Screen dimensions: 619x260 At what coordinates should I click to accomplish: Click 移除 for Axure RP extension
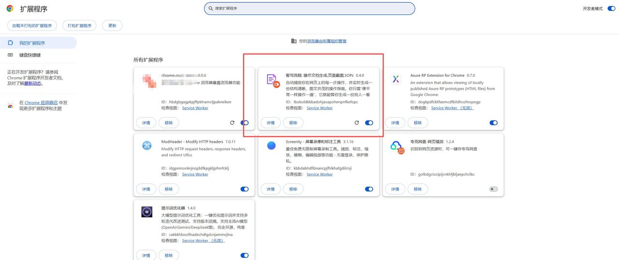coord(417,123)
